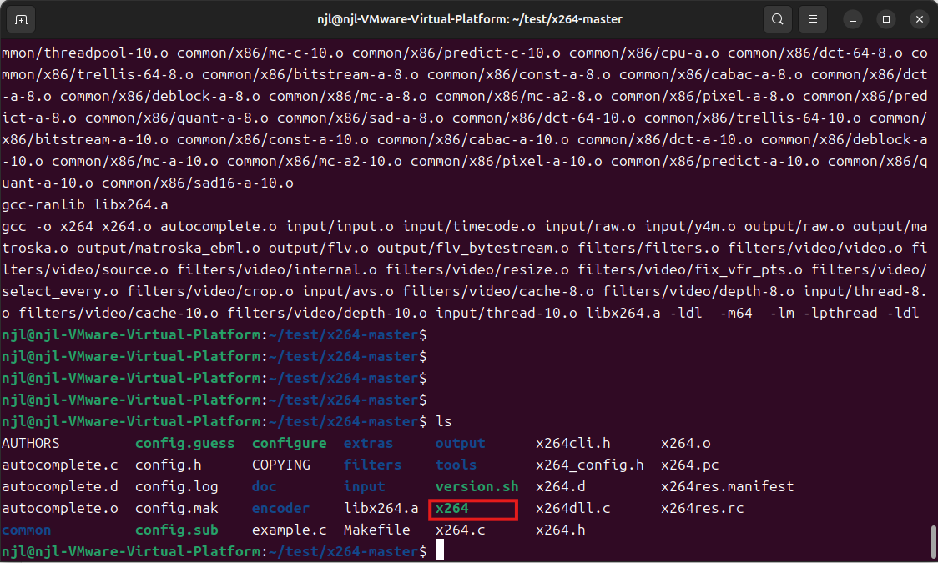Click the terminal scrollbar thumb
938x563 pixels.
934,540
